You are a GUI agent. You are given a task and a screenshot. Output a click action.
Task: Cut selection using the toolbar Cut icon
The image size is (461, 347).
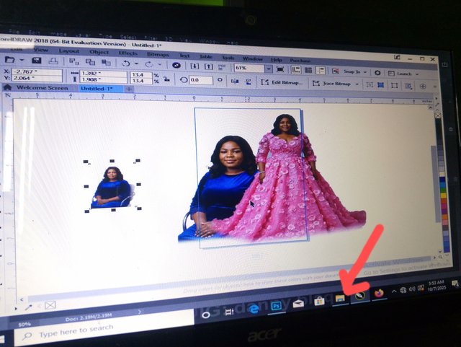pyautogui.click(x=73, y=61)
